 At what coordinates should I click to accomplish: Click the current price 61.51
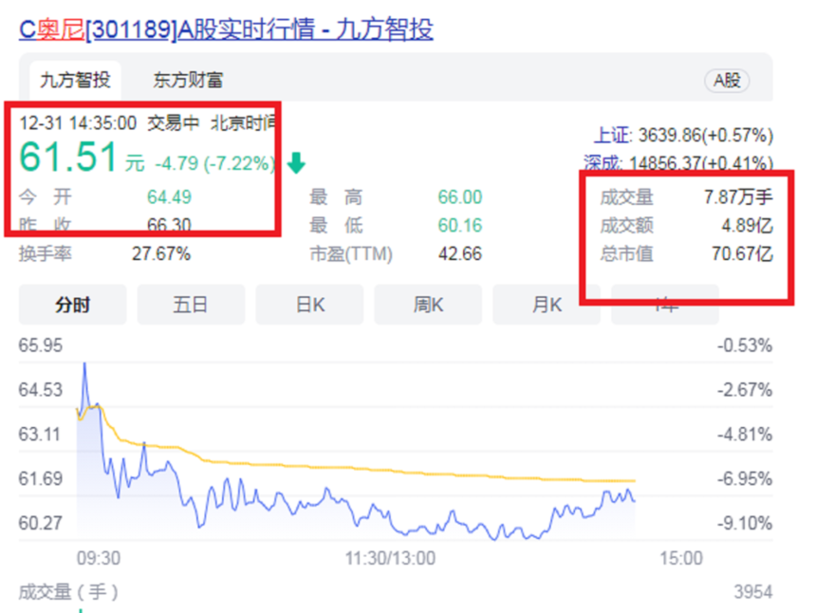pos(68,157)
